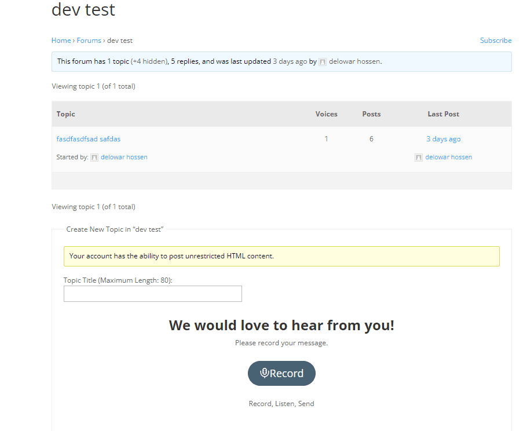Viewport: 527px width, 431px height.
Task: Click the Record button
Action: click(x=281, y=373)
